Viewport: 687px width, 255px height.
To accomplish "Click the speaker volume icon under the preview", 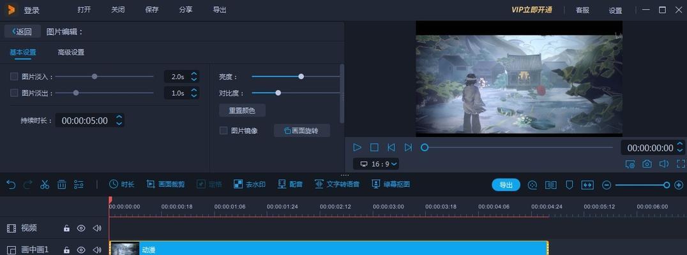I will click(664, 164).
